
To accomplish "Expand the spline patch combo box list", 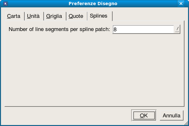I will (x=177, y=29).
